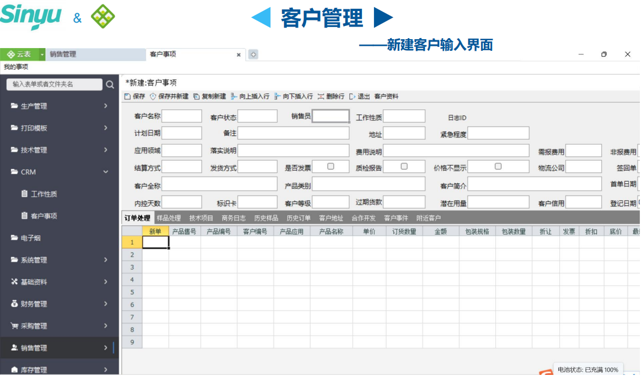The width and height of the screenshot is (641, 376).
Task: Expand 生产管理 with its chevron
Action: click(x=105, y=106)
